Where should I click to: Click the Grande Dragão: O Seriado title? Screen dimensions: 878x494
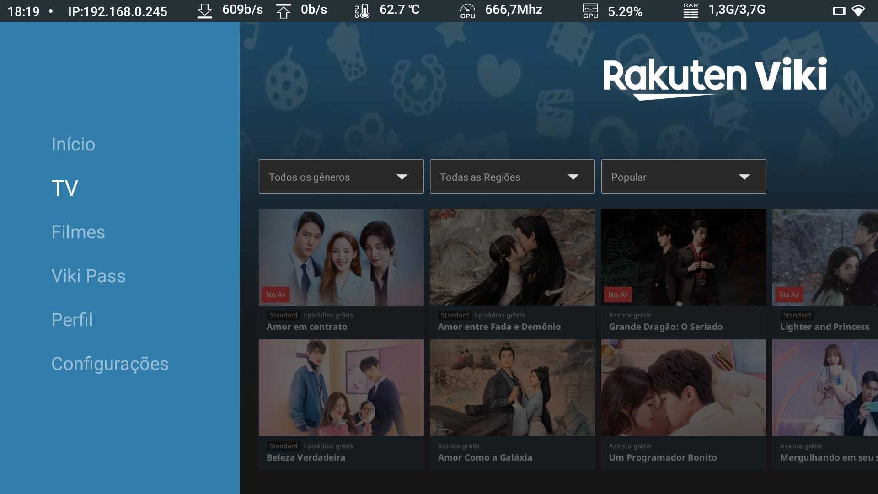(665, 327)
